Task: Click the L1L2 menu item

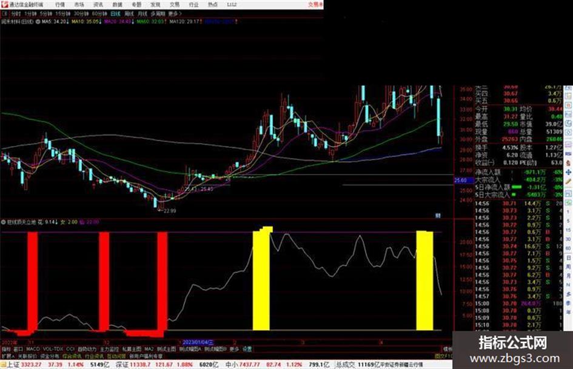Action: tap(232, 5)
